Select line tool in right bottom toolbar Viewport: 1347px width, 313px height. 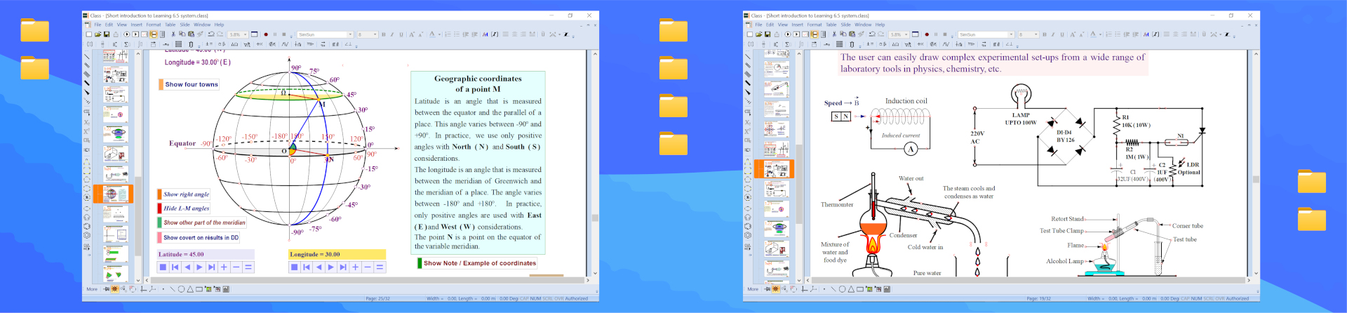[x=833, y=289]
